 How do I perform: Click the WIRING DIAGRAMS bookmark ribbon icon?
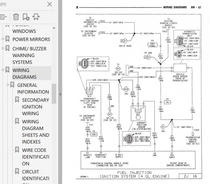pyautogui.click(x=7, y=70)
